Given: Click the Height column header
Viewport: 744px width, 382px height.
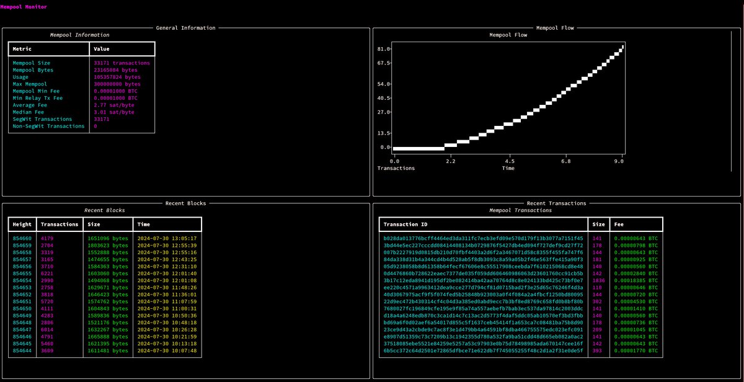Looking at the screenshot, I should (22, 224).
